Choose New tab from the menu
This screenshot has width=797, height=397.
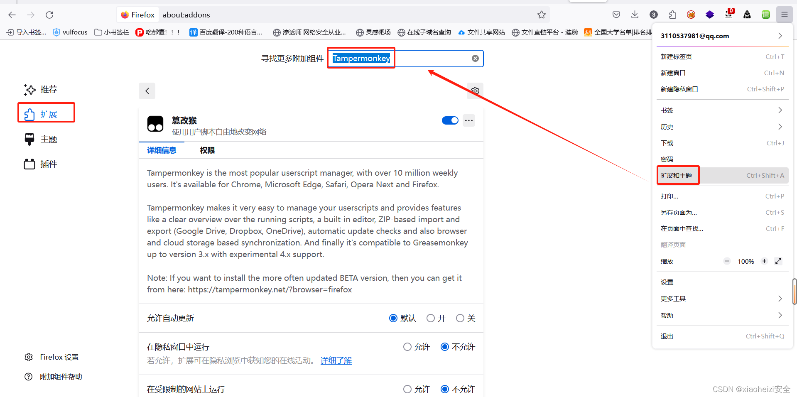(x=722, y=56)
